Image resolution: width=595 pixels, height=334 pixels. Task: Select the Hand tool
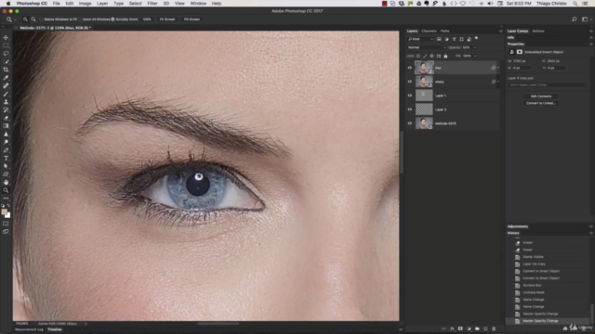(6, 182)
